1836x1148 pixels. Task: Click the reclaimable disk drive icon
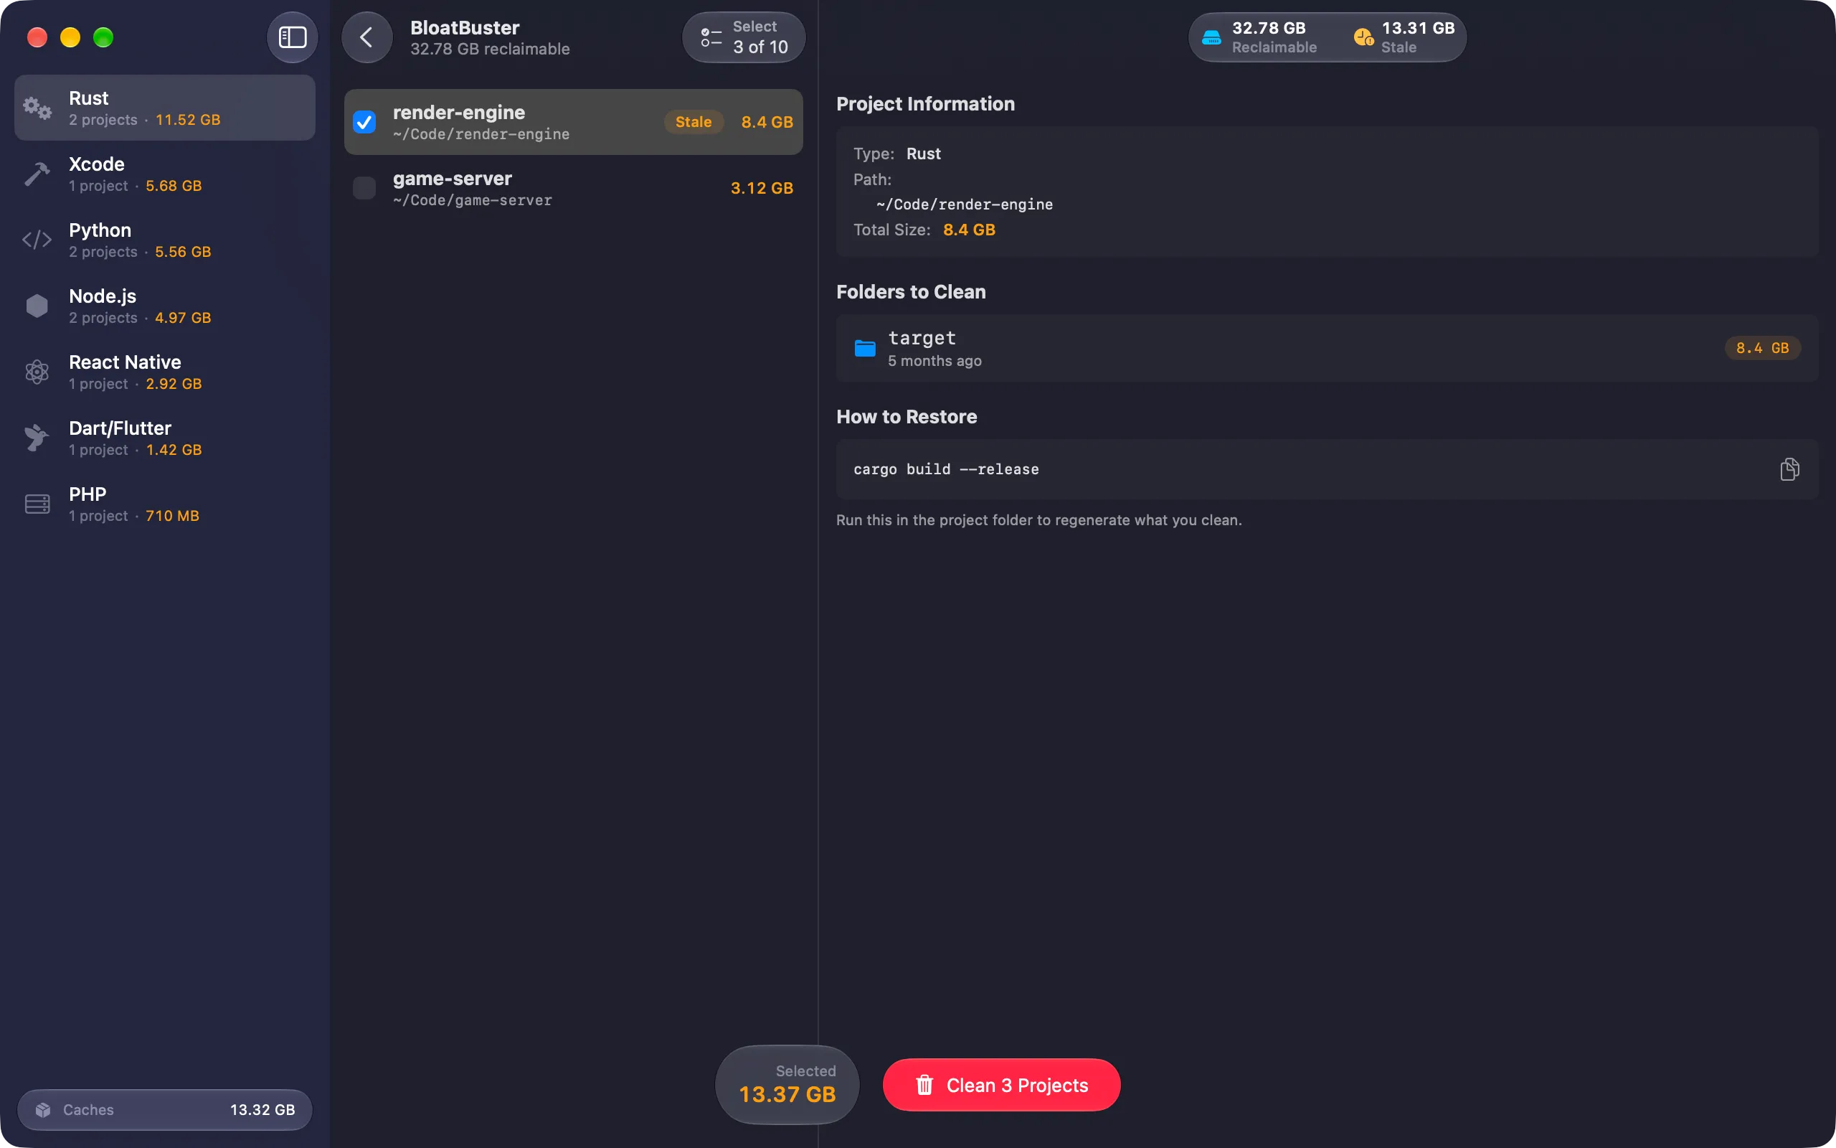tap(1211, 37)
